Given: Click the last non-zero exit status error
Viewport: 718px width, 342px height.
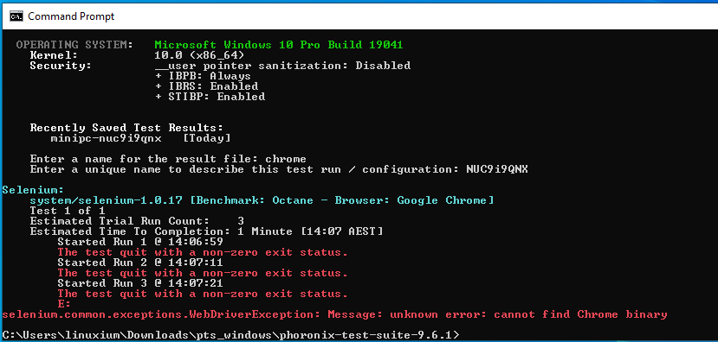Looking at the screenshot, I should pos(203,294).
